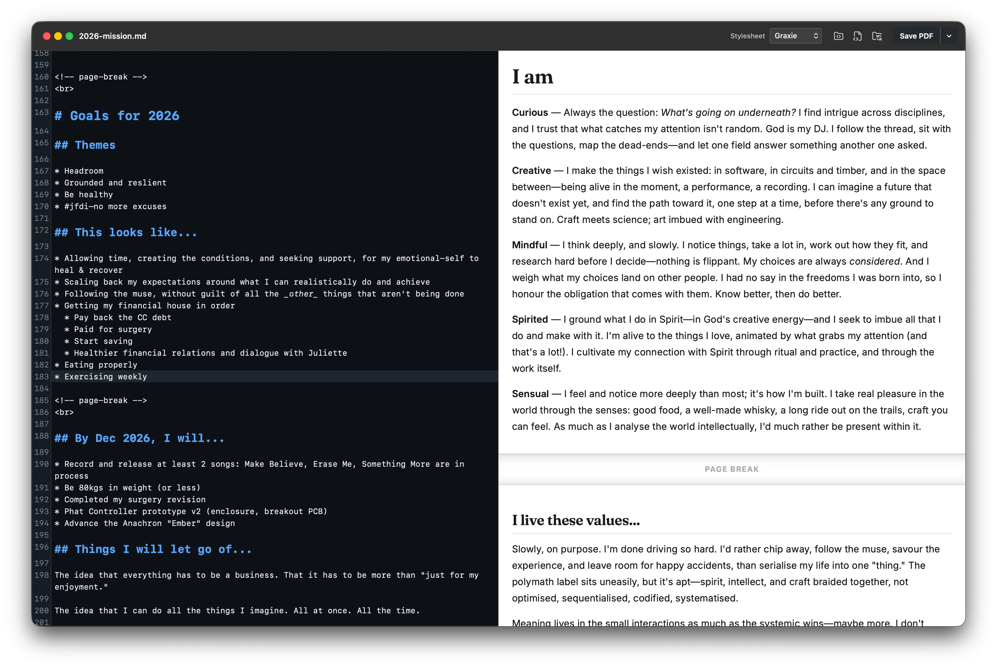Click the 'Advance the Anachron Ember design' line
The height and width of the screenshot is (668, 997).
pos(144,524)
